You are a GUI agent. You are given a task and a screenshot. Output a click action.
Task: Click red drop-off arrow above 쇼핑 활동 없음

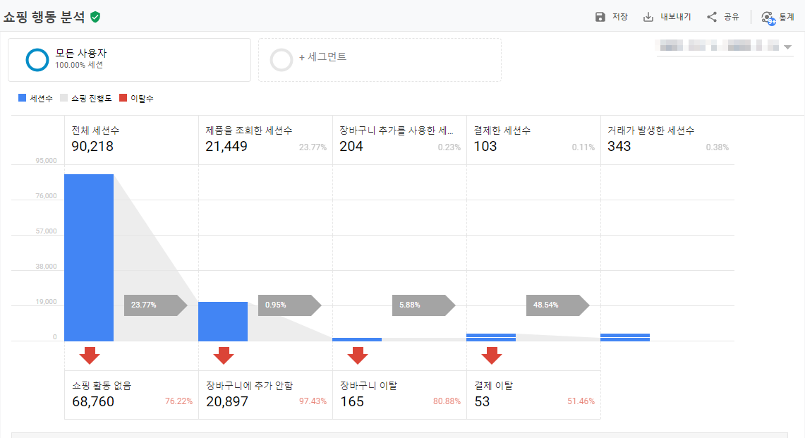point(90,355)
